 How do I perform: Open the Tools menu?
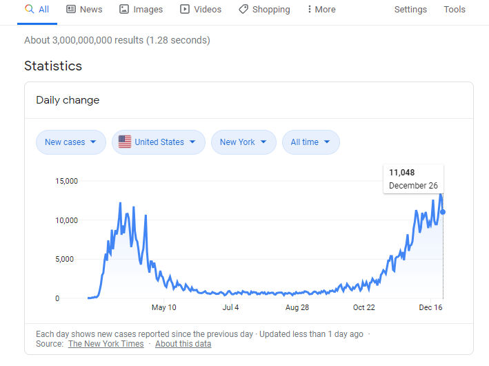(x=455, y=10)
